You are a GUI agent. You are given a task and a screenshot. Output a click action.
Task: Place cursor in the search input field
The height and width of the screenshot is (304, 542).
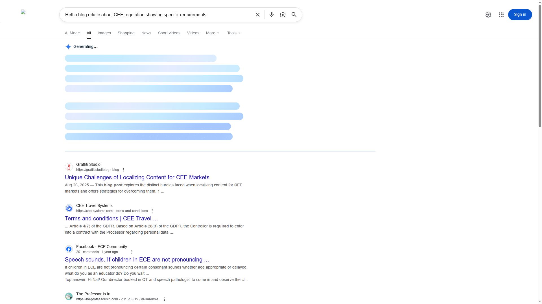tap(158, 15)
